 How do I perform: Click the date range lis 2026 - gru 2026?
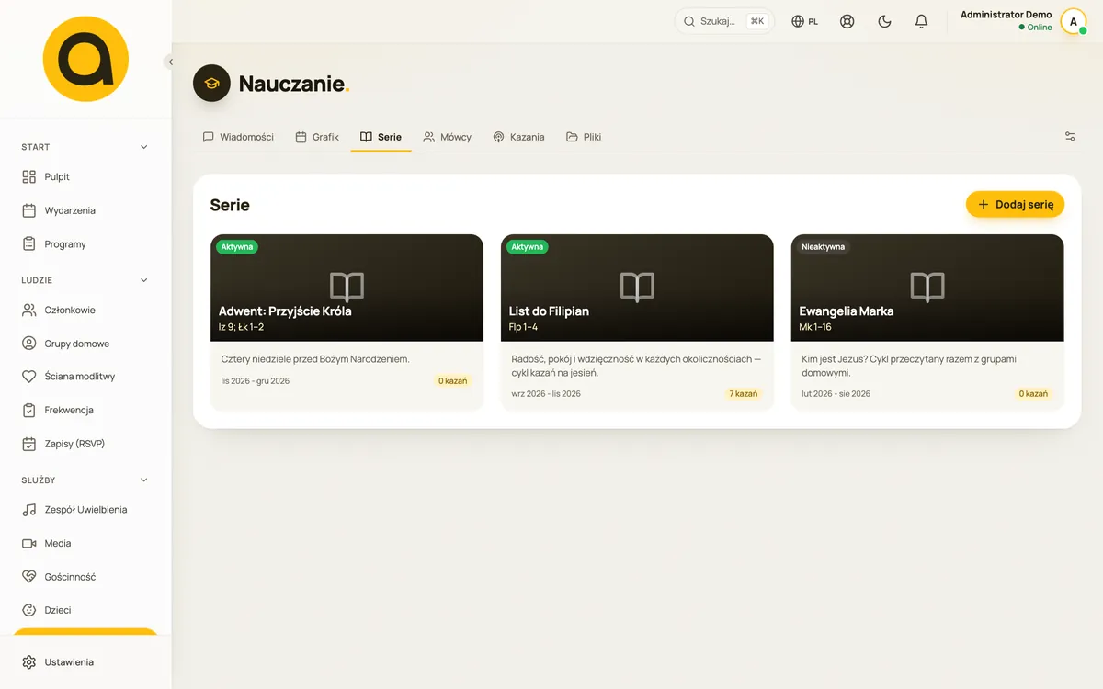tap(256, 380)
